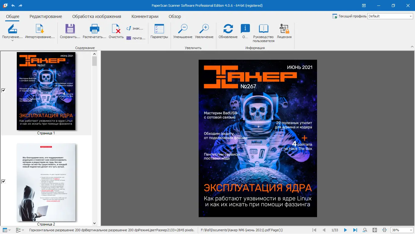Uncheck the Страница 2 thumbnail checkbox
This screenshot has width=415, height=234.
3,182
